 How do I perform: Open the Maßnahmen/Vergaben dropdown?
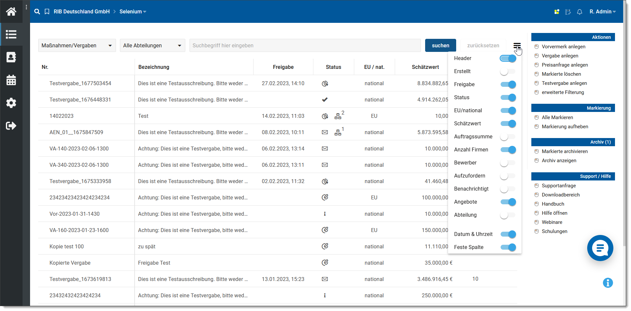[x=77, y=46]
